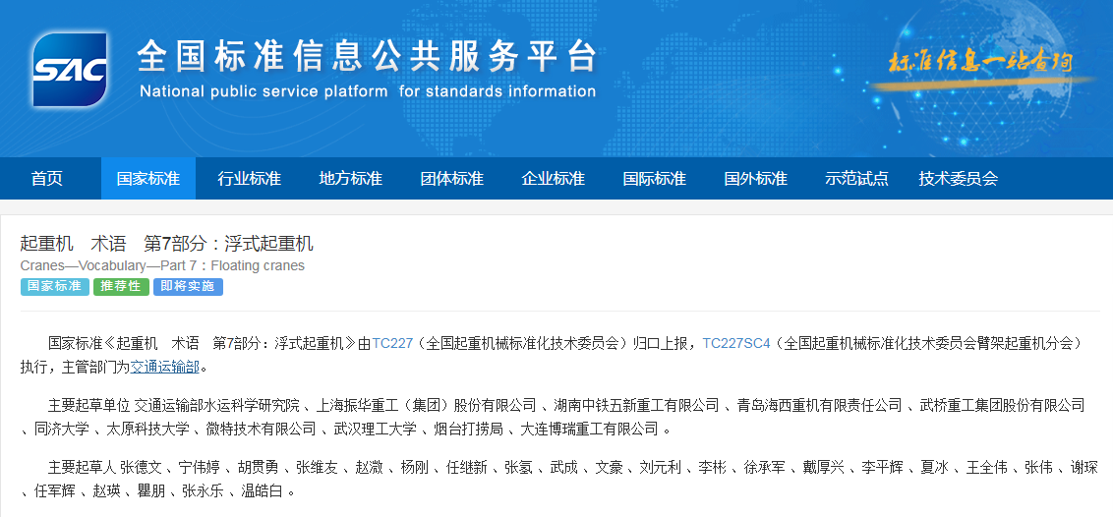The width and height of the screenshot is (1113, 517).
Task: Go to 地方标准 section
Action: coord(351,179)
